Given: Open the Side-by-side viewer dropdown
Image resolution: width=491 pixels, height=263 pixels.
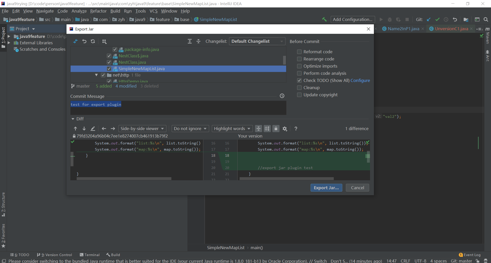Looking at the screenshot, I should [142, 129].
